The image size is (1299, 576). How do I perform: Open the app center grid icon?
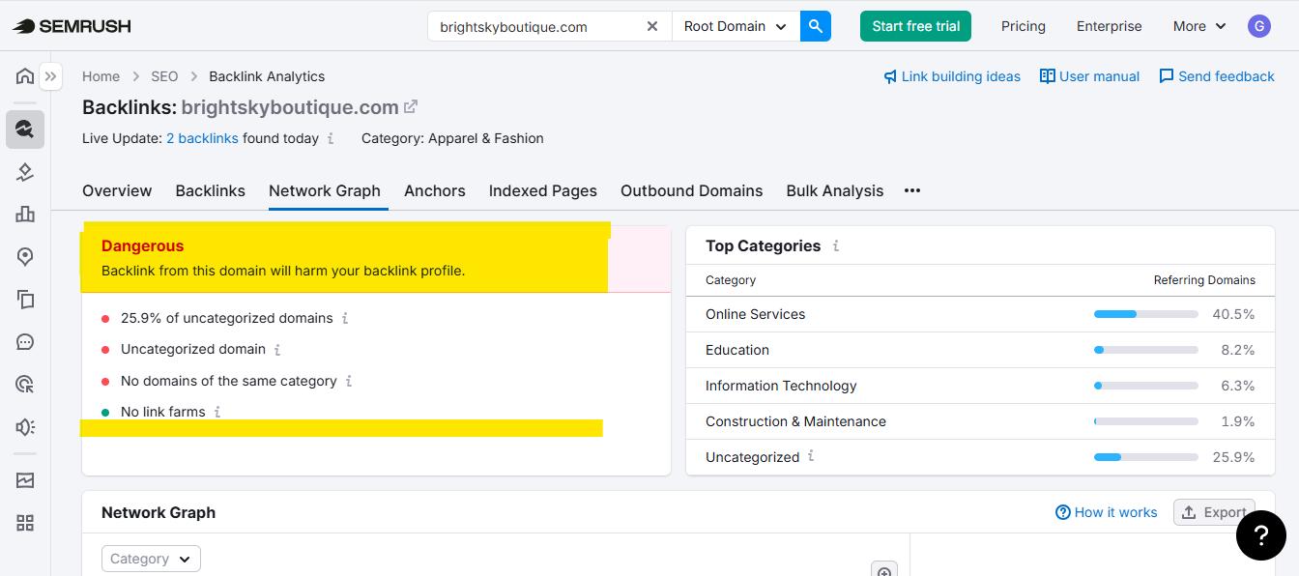25,522
